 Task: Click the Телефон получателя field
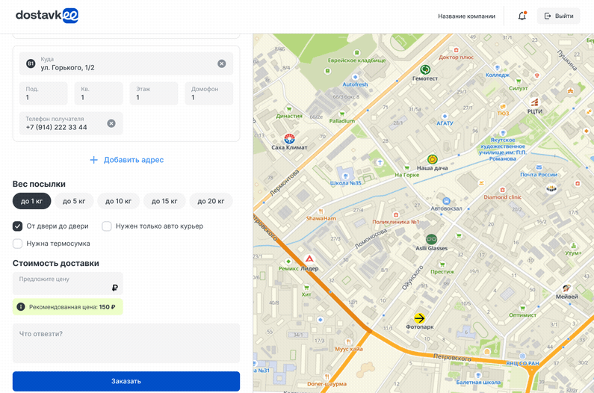click(71, 123)
